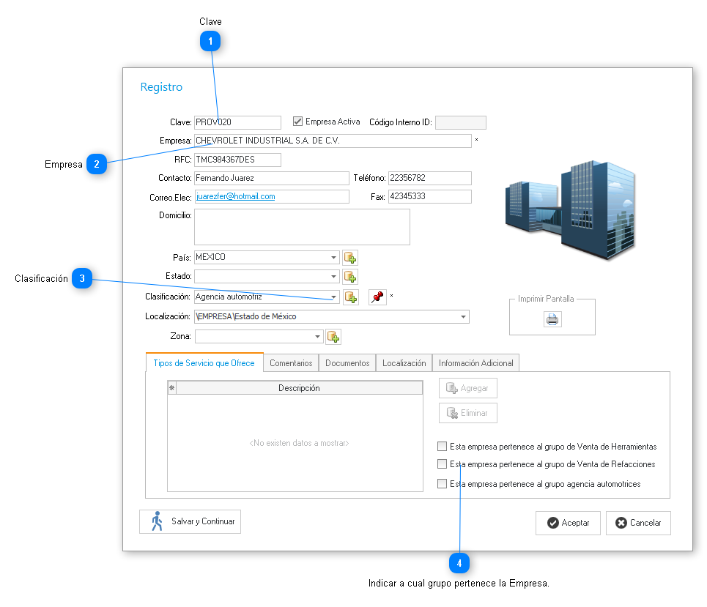Click the add-new icon beside Clasificación

point(350,297)
